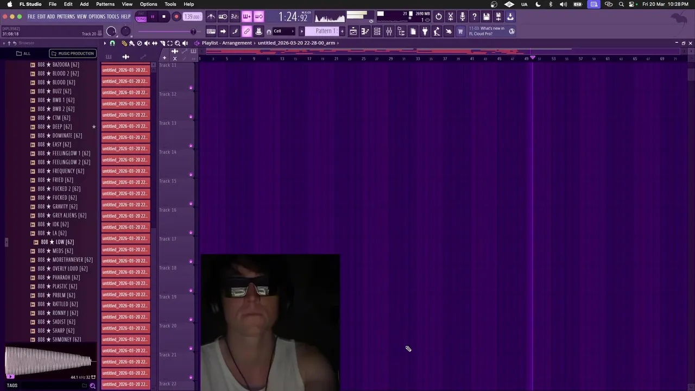695x391 pixels.
Task: Select the Delete tool in playlist toolbar
Action: coord(140,43)
